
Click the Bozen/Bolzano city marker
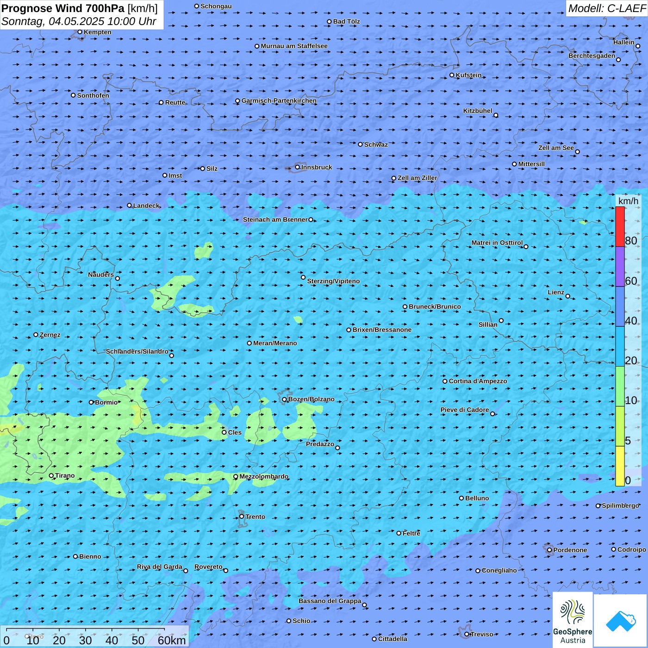coord(285,399)
